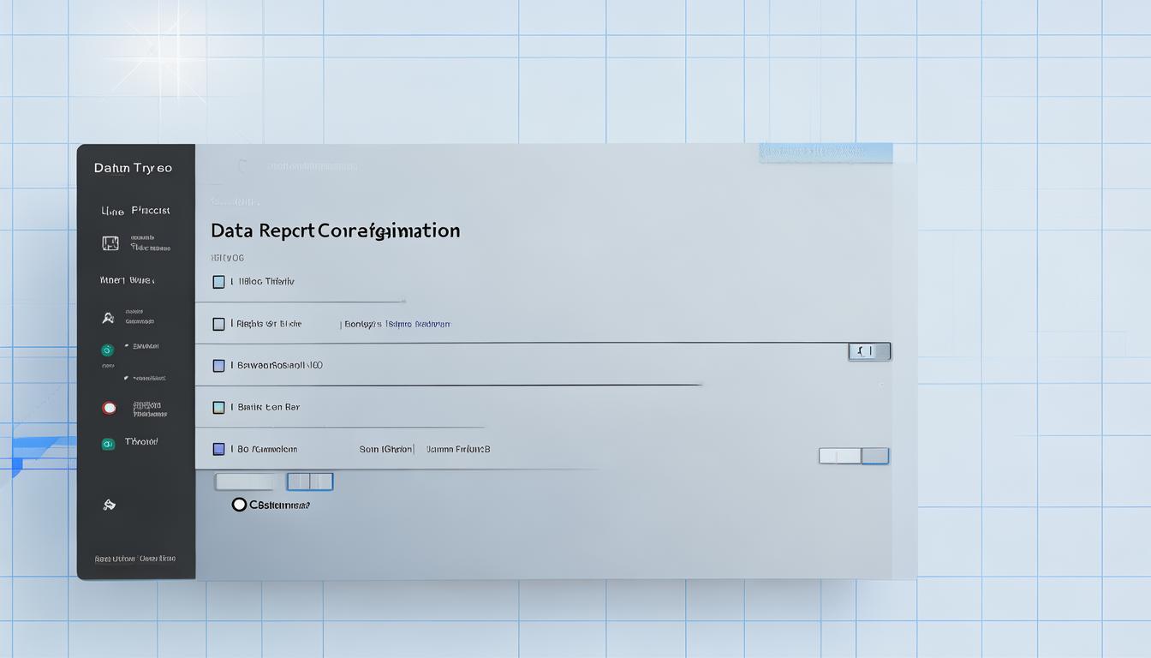Click the person search icon in the sidebar
Image resolution: width=1151 pixels, height=658 pixels.
tap(108, 318)
